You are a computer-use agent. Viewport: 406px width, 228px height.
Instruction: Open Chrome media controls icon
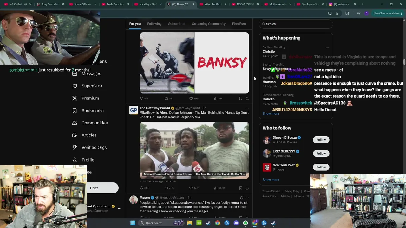pyautogui.click(x=359, y=13)
